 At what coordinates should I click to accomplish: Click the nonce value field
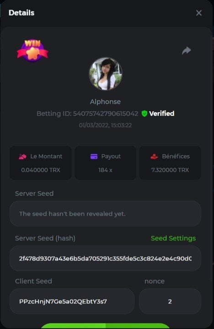click(x=170, y=301)
